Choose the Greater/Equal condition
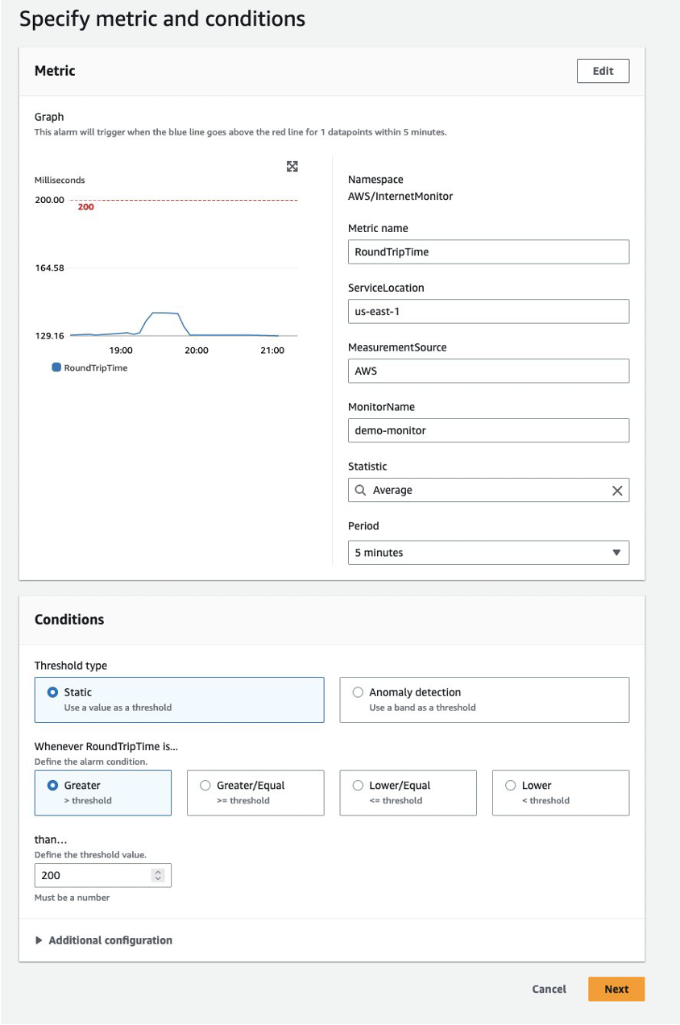Image resolution: width=680 pixels, height=1025 pixels. click(205, 786)
